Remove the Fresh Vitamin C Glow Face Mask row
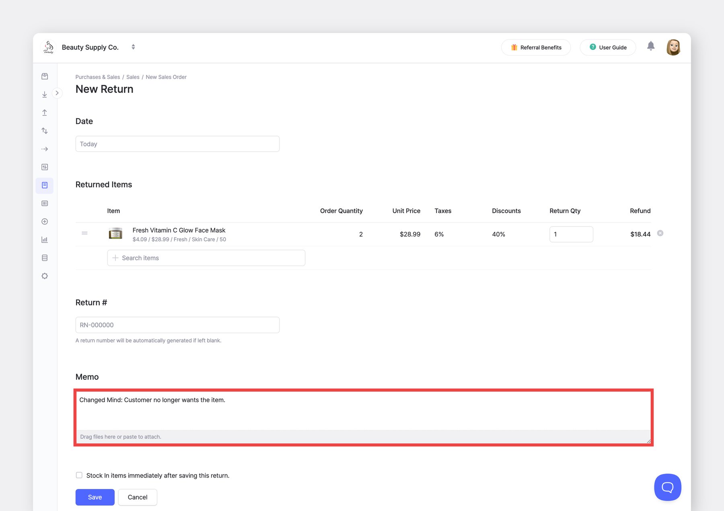The width and height of the screenshot is (724, 511). coord(660,233)
